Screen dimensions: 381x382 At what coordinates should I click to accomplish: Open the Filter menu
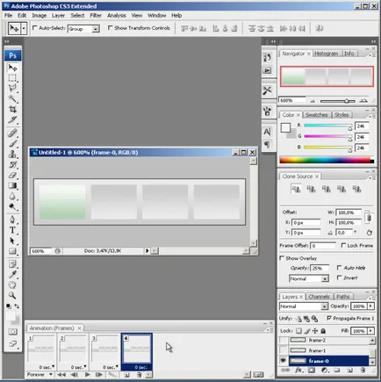point(96,16)
